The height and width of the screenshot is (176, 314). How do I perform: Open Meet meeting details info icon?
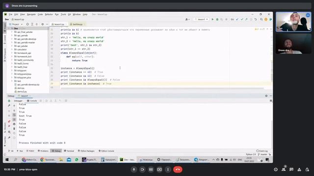(x=276, y=170)
